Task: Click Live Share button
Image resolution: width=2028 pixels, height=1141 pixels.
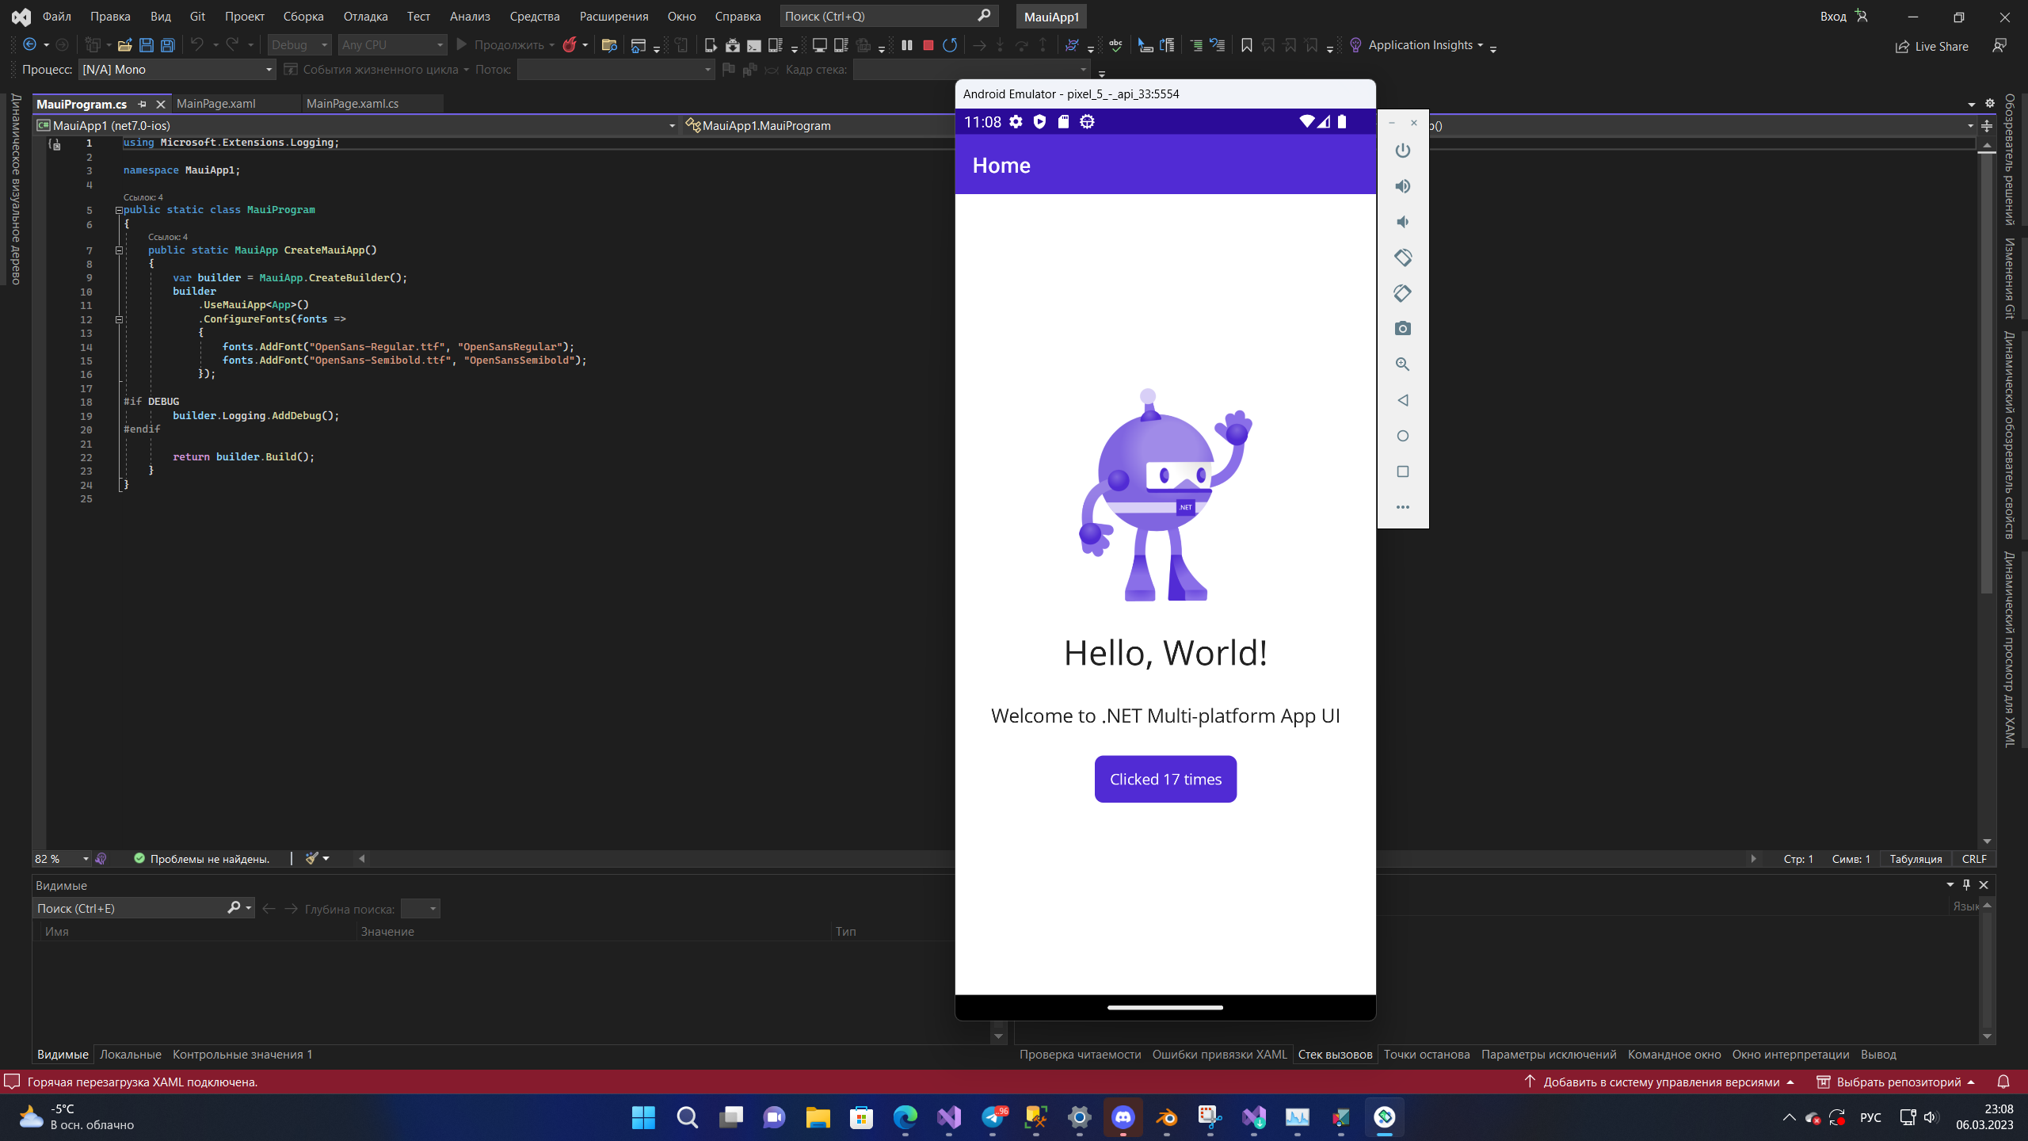Action: (x=1931, y=46)
